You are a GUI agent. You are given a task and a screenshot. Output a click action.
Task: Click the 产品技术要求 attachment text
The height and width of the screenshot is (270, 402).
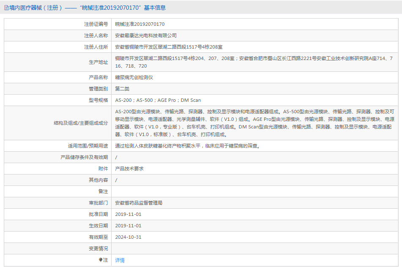click(x=129, y=169)
